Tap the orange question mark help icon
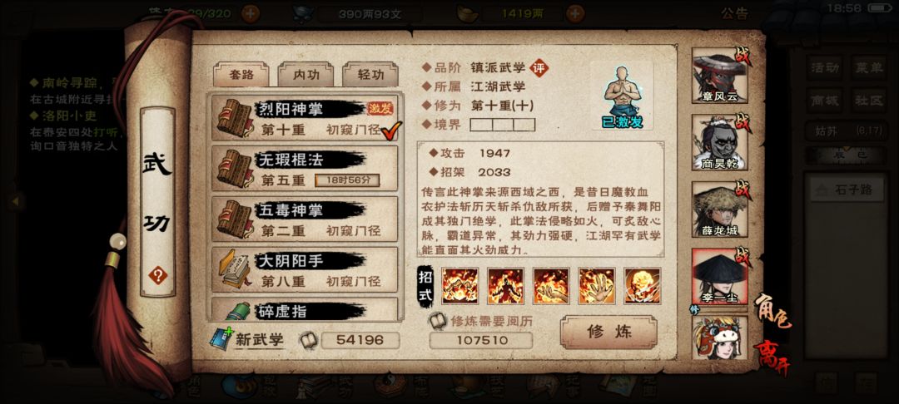The image size is (899, 404). click(x=157, y=276)
